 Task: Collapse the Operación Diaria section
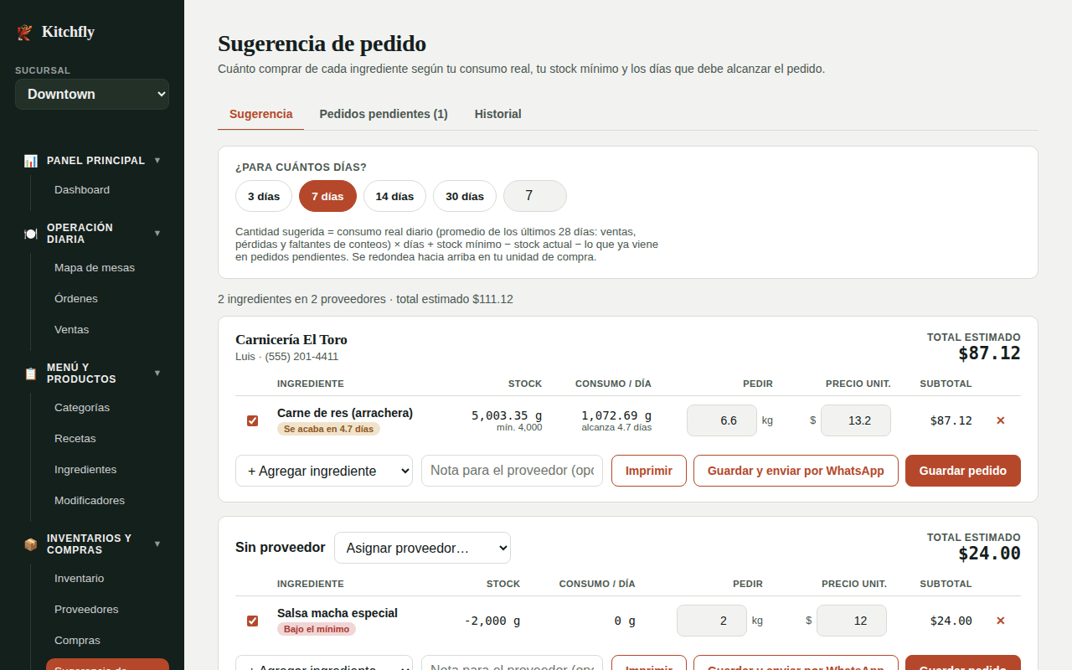[x=157, y=233]
